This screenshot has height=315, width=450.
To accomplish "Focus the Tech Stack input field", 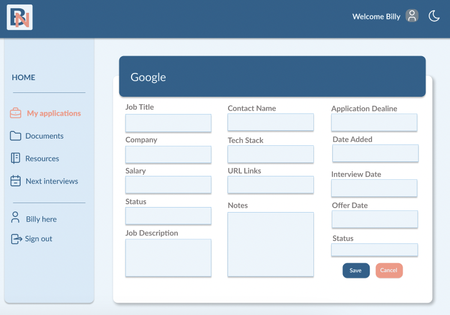I will 270,154.
